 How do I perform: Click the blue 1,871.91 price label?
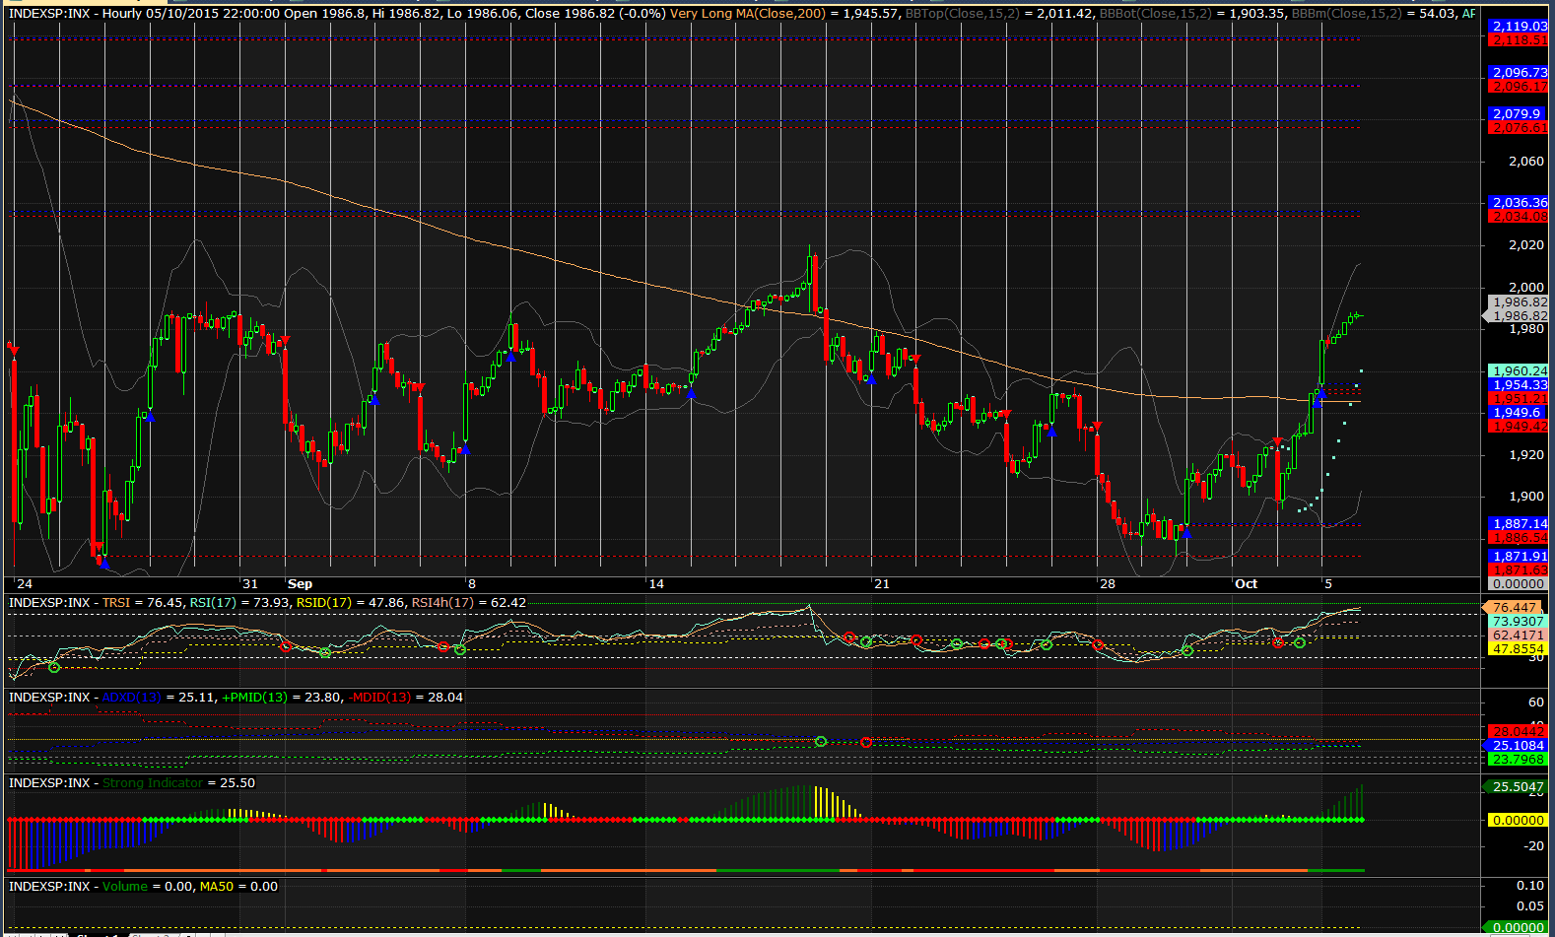1519,557
